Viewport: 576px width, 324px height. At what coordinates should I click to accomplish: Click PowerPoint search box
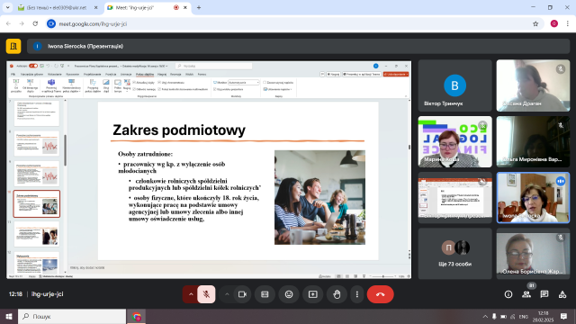tap(214, 66)
